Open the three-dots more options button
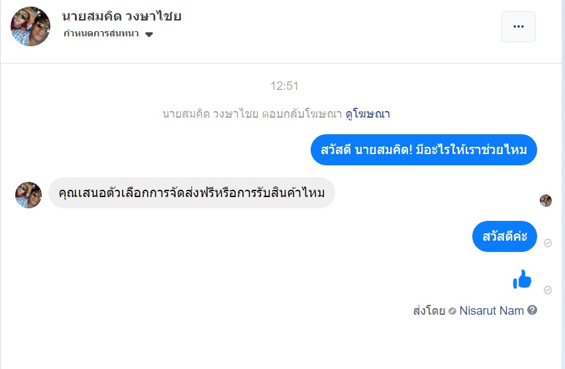Image resolution: width=565 pixels, height=369 pixels. click(x=518, y=26)
